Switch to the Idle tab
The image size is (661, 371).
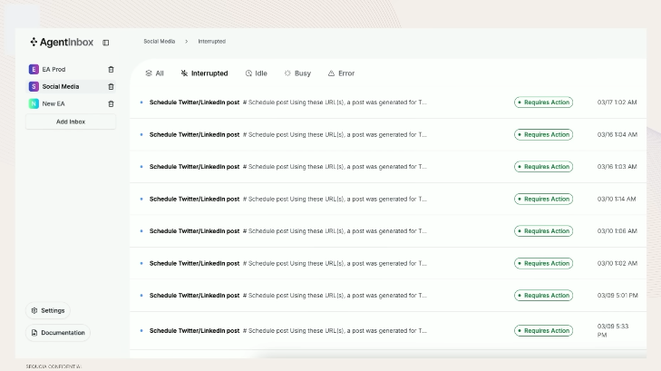pos(256,73)
